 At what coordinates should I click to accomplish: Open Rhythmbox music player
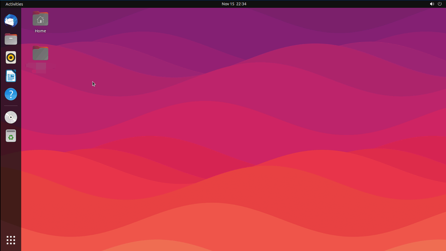[x=11, y=57]
